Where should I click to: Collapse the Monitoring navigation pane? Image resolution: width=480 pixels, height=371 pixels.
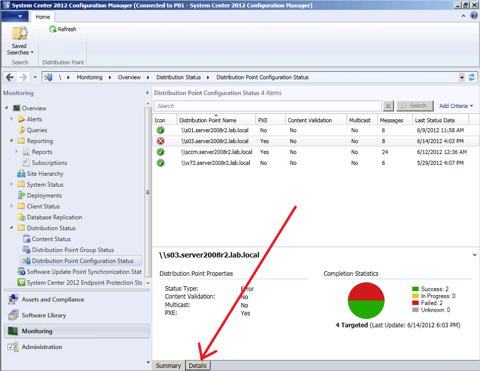(x=147, y=93)
